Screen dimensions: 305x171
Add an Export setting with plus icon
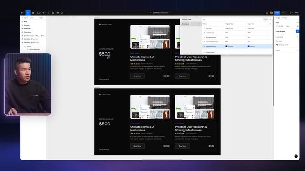click(297, 50)
